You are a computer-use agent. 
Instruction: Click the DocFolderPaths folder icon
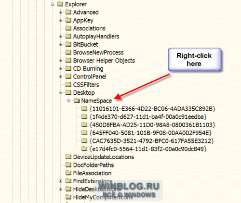(68, 165)
